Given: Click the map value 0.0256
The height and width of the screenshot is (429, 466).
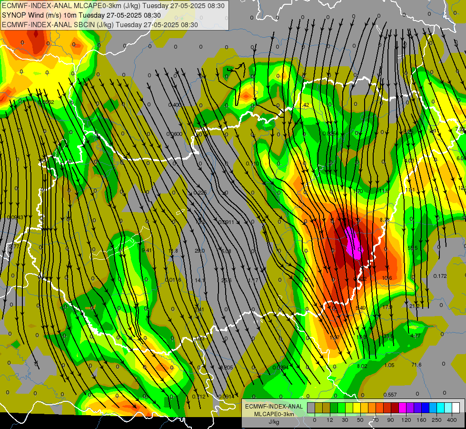Looking at the screenshot, I should pyautogui.click(x=330, y=133).
